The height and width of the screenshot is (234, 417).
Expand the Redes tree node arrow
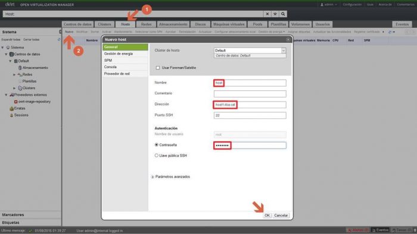click(14, 75)
